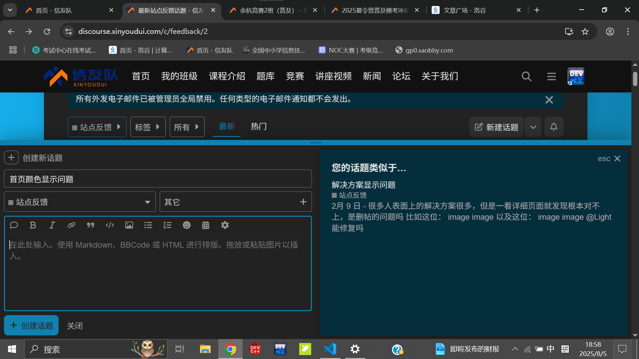Open the new topic split-button dropdown arrow
The height and width of the screenshot is (359, 639).
(533, 127)
